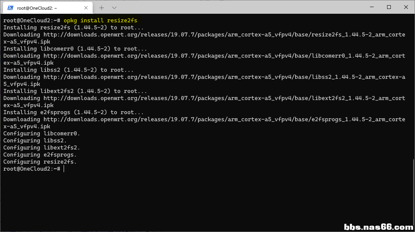Click the PowerShell icon on the tab

(x=10, y=7)
